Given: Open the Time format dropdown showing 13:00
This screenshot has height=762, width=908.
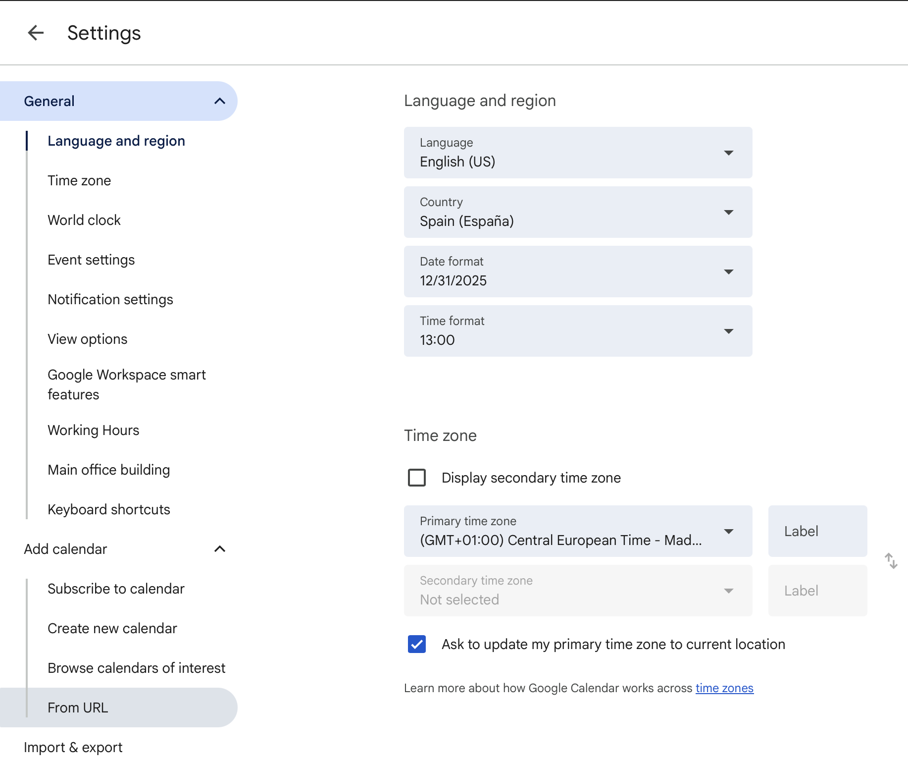Looking at the screenshot, I should (728, 331).
